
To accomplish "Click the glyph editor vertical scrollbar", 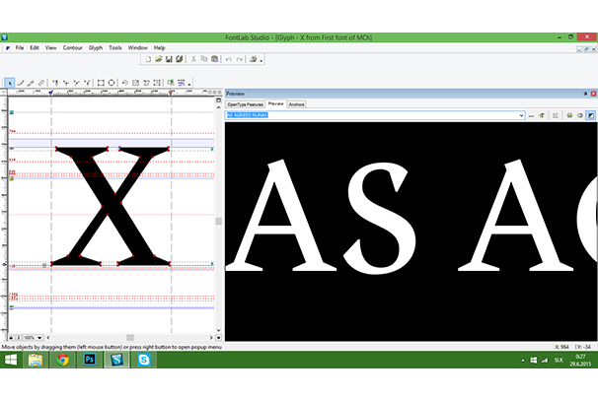I will point(220,222).
